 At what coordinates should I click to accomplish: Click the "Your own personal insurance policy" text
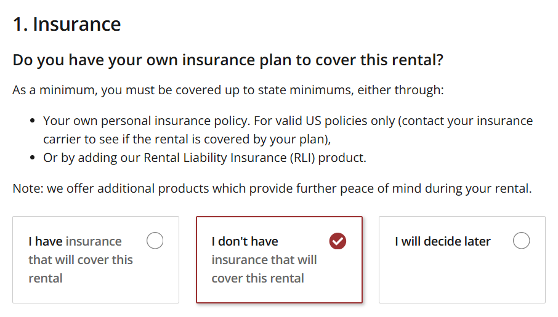tap(146, 121)
